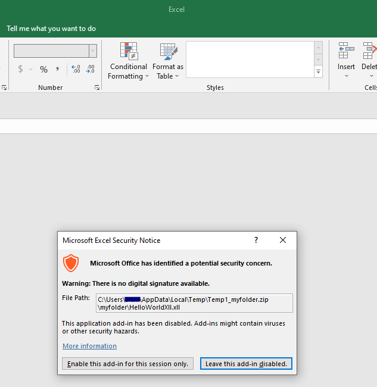Enable this add-in for this session only
This screenshot has width=377, height=387.
point(127,364)
